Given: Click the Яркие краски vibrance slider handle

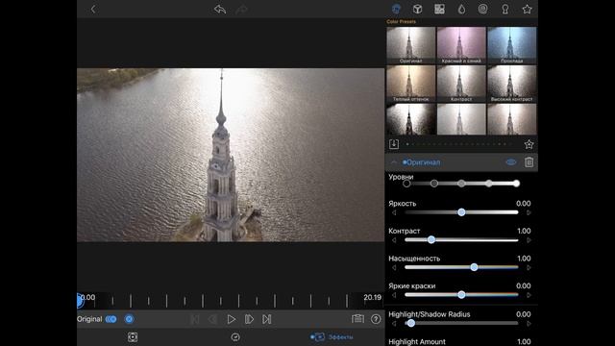Looking at the screenshot, I should point(461,295).
